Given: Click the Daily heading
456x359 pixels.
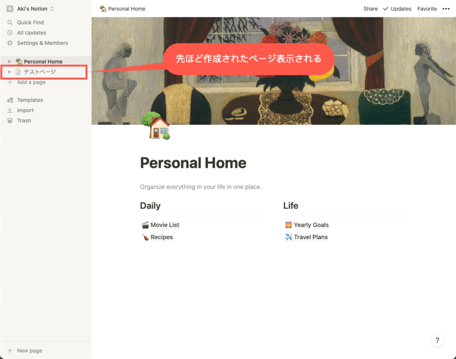Looking at the screenshot, I should tap(151, 206).
